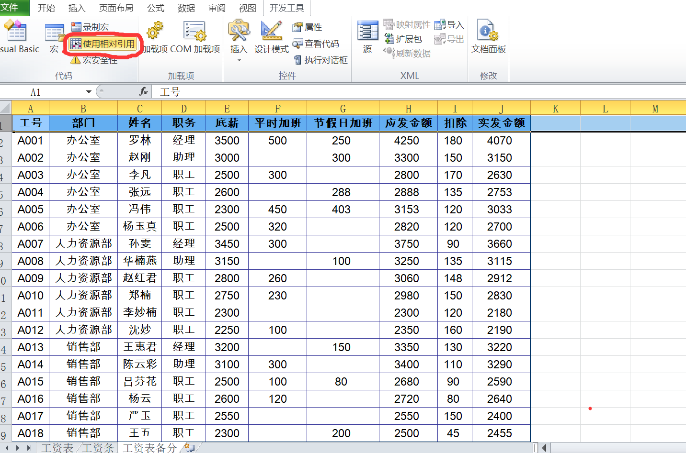Click the select-all corner button
The image size is (686, 453).
tap(5, 107)
